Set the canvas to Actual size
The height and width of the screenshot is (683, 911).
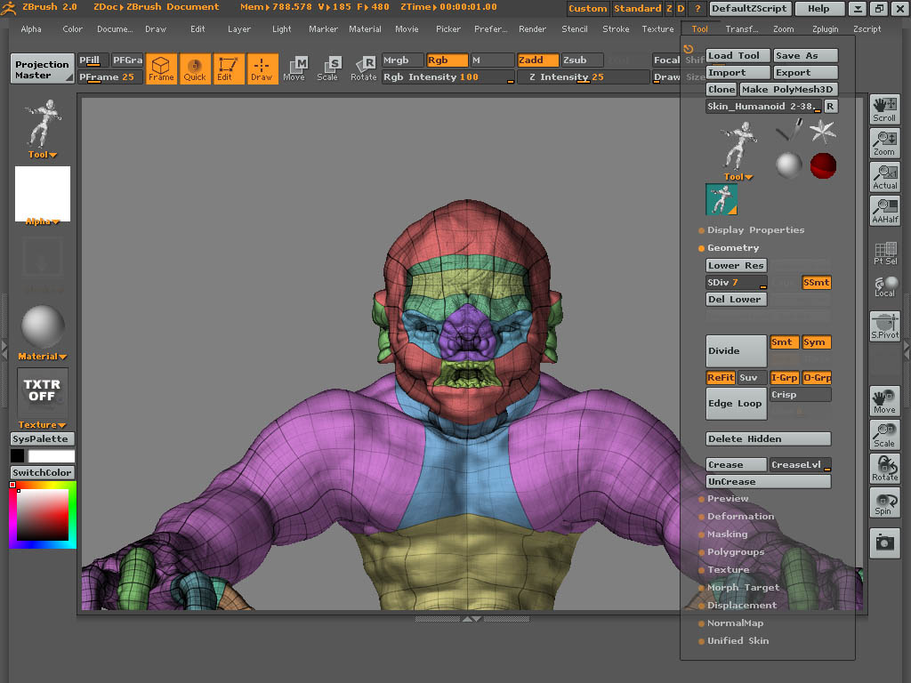coord(884,177)
